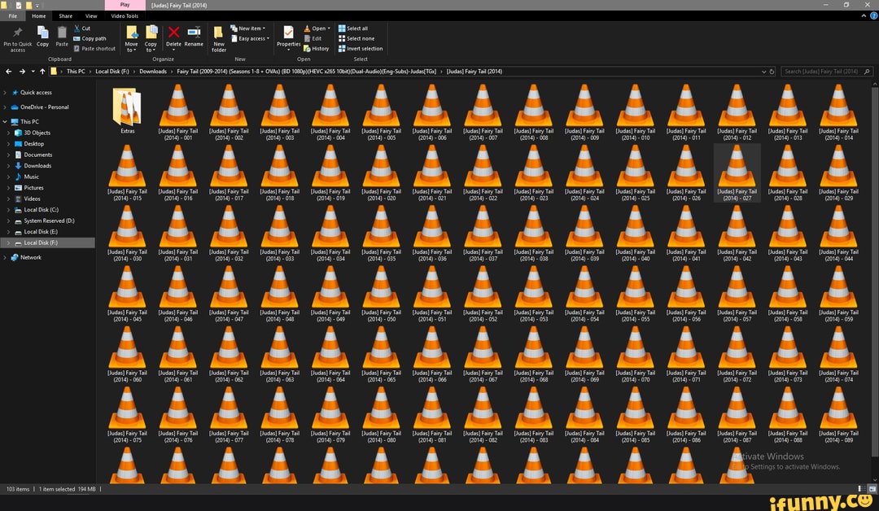Open Desktop in navigation pane

point(33,144)
